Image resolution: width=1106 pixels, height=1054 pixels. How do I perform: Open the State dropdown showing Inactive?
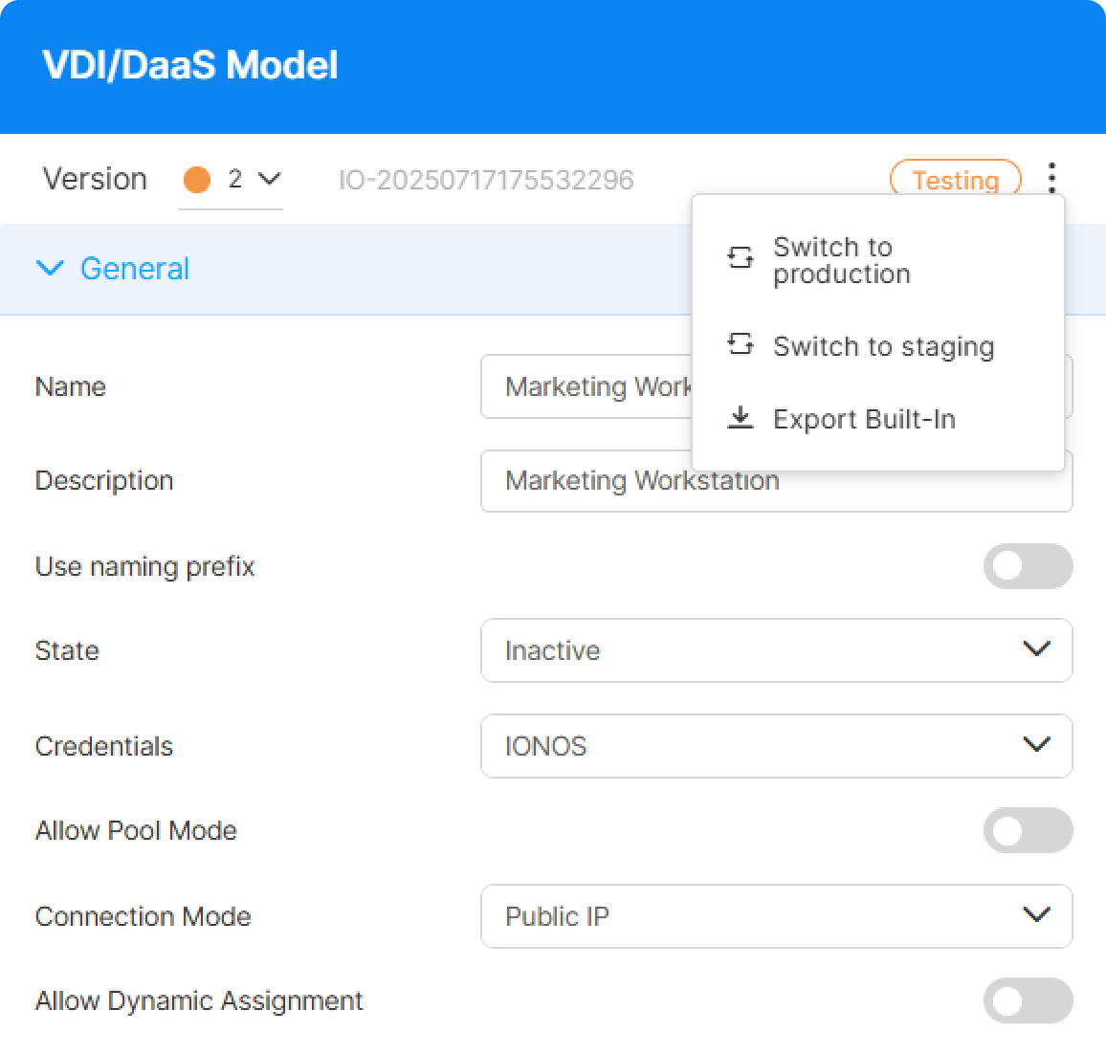click(776, 650)
